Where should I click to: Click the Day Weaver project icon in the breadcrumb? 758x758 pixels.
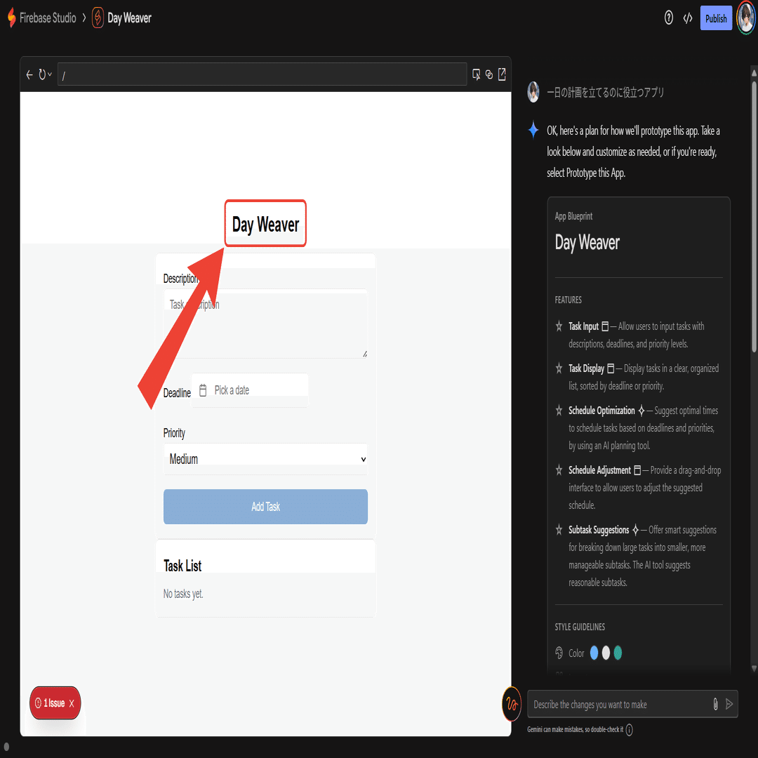coord(98,18)
